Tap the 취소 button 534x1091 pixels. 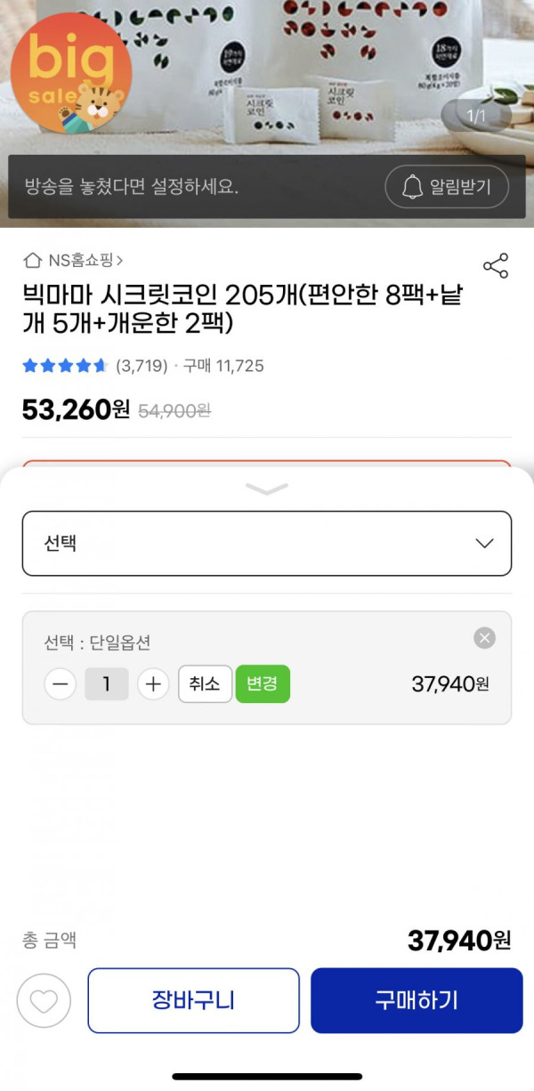(205, 684)
